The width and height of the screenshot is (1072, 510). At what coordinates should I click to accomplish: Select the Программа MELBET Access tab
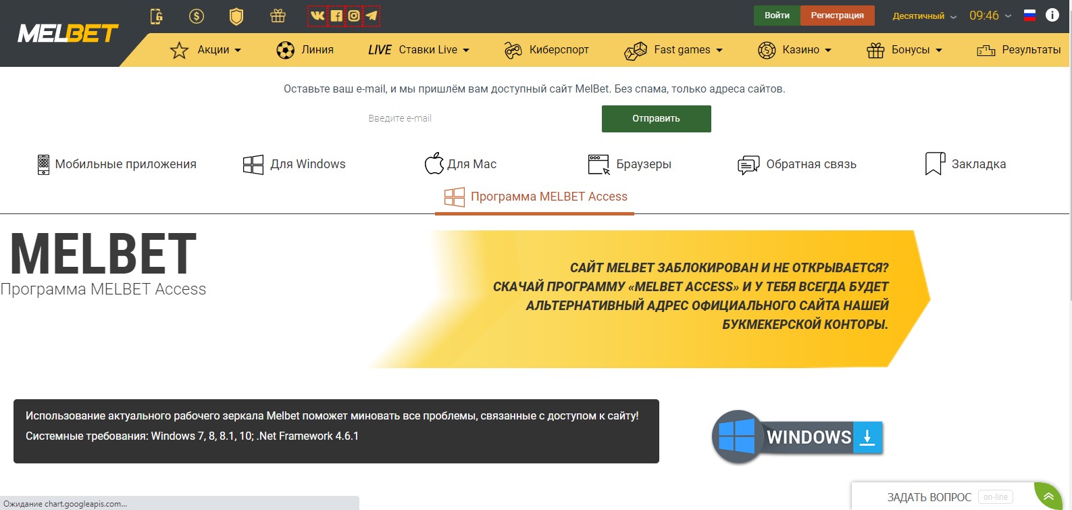pyautogui.click(x=535, y=197)
